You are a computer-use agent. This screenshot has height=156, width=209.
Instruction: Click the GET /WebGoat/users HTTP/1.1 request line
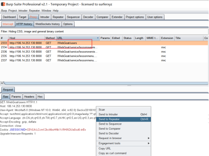coord(19,102)
